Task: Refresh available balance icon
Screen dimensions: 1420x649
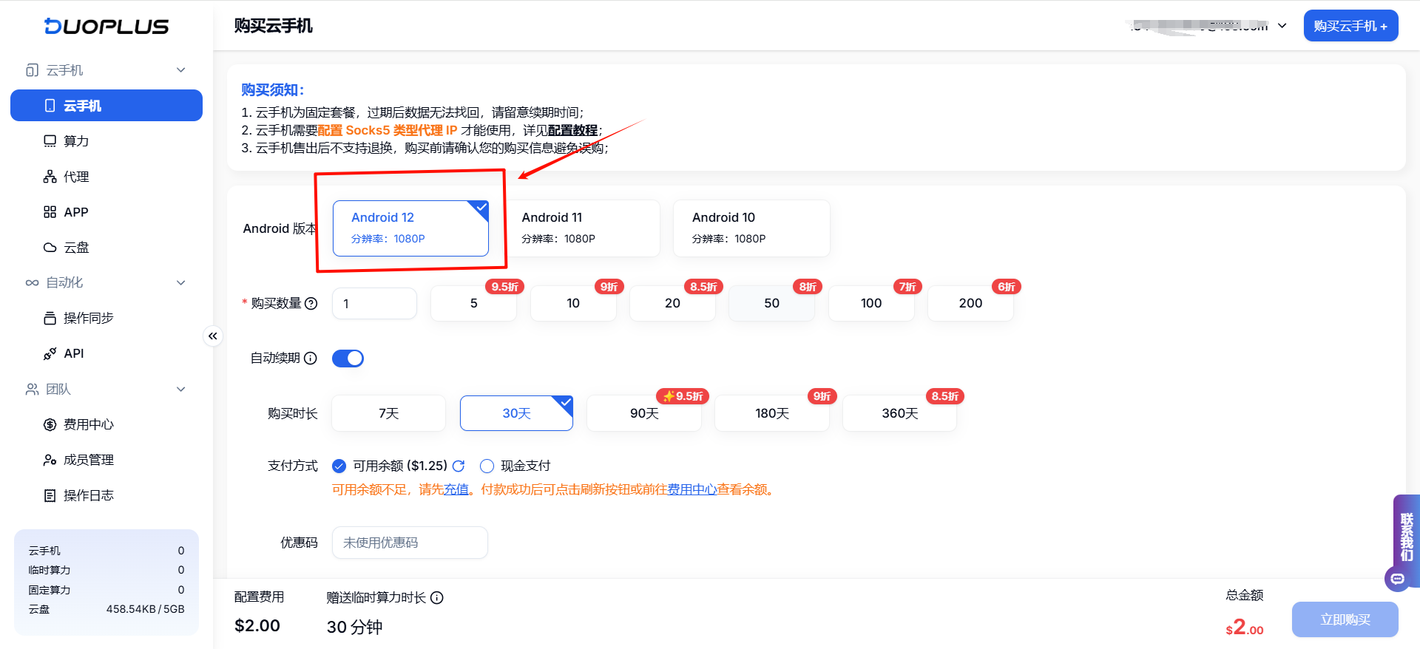Action: click(x=459, y=466)
